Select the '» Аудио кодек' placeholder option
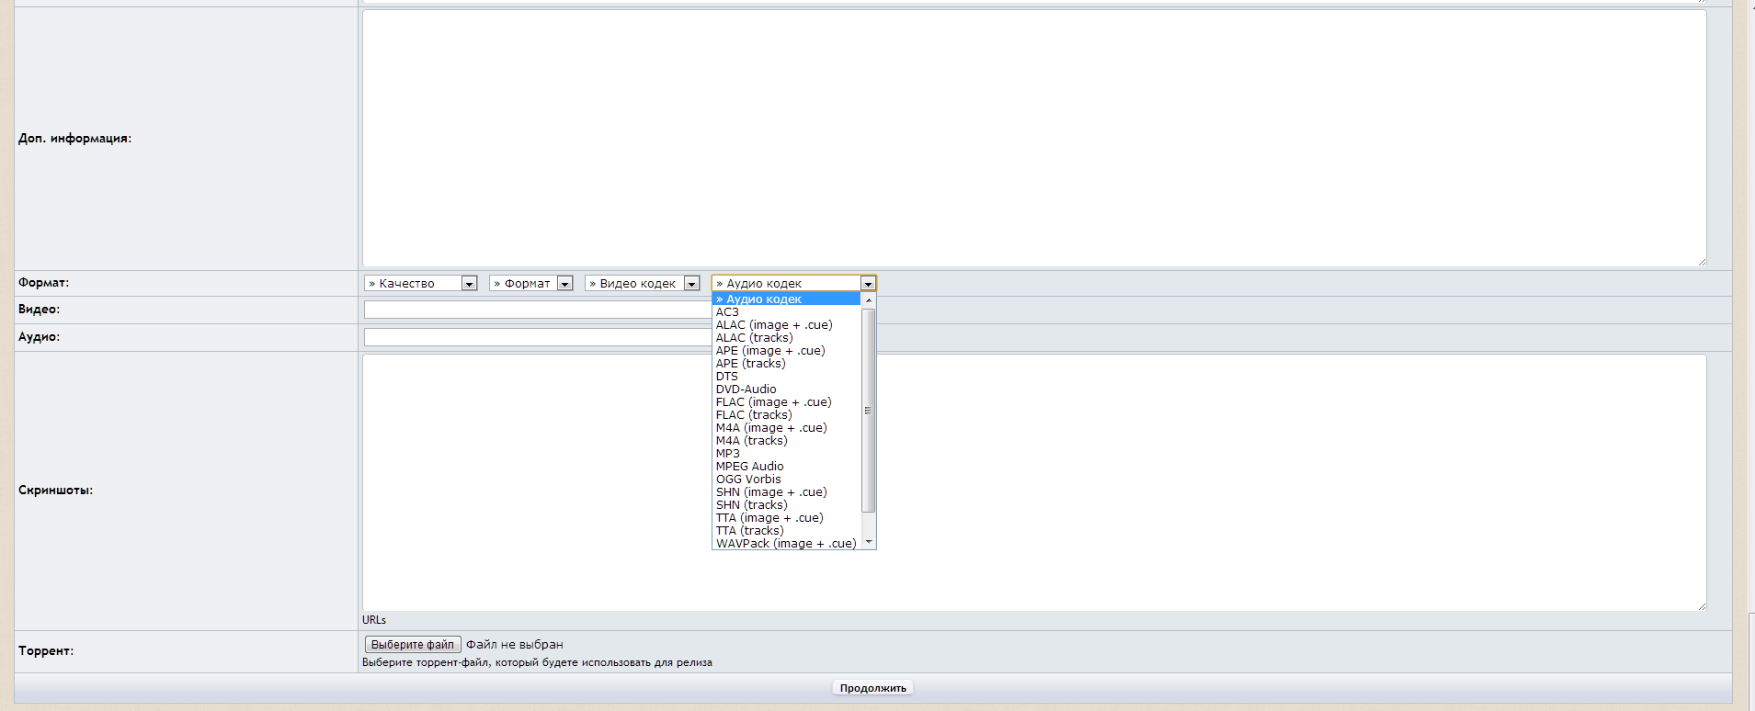 pos(787,299)
